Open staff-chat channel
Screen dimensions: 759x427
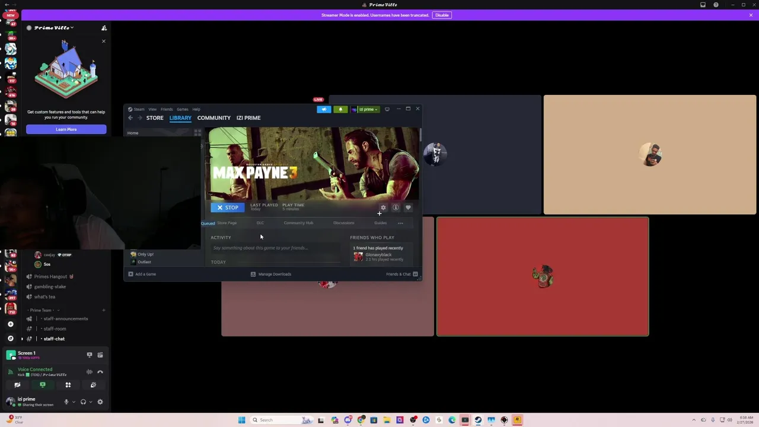pyautogui.click(x=54, y=339)
